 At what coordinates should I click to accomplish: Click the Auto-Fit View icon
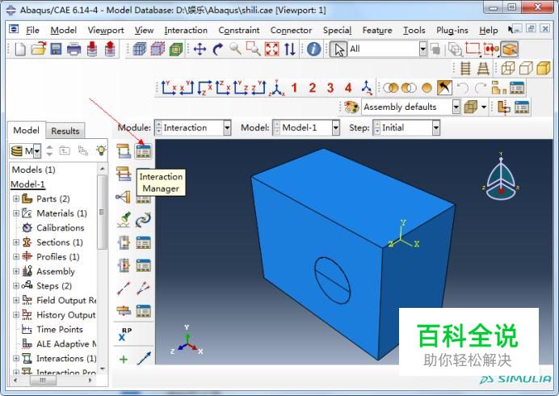[x=271, y=48]
